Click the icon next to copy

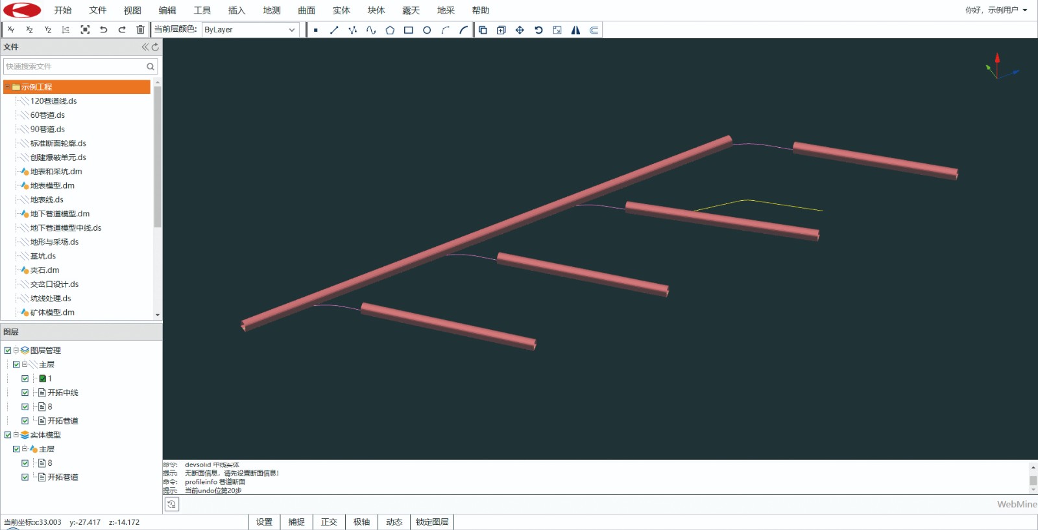point(501,30)
